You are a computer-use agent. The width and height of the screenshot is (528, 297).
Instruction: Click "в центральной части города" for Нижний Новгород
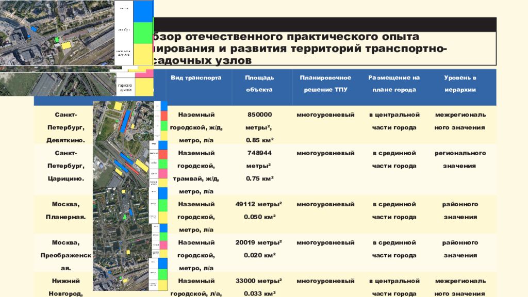pos(394,287)
